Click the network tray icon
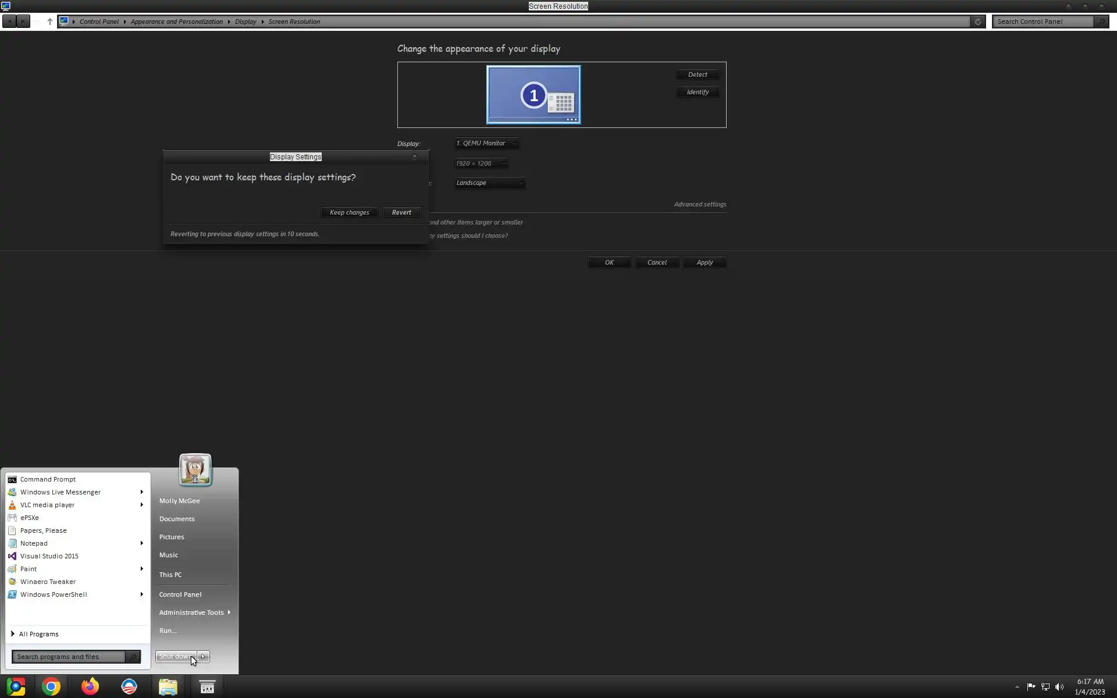Image resolution: width=1117 pixels, height=698 pixels. point(1045,687)
